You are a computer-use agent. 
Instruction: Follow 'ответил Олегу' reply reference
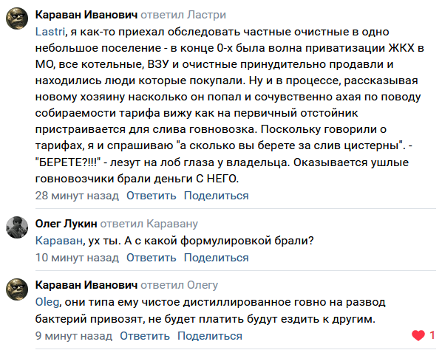click(x=180, y=285)
